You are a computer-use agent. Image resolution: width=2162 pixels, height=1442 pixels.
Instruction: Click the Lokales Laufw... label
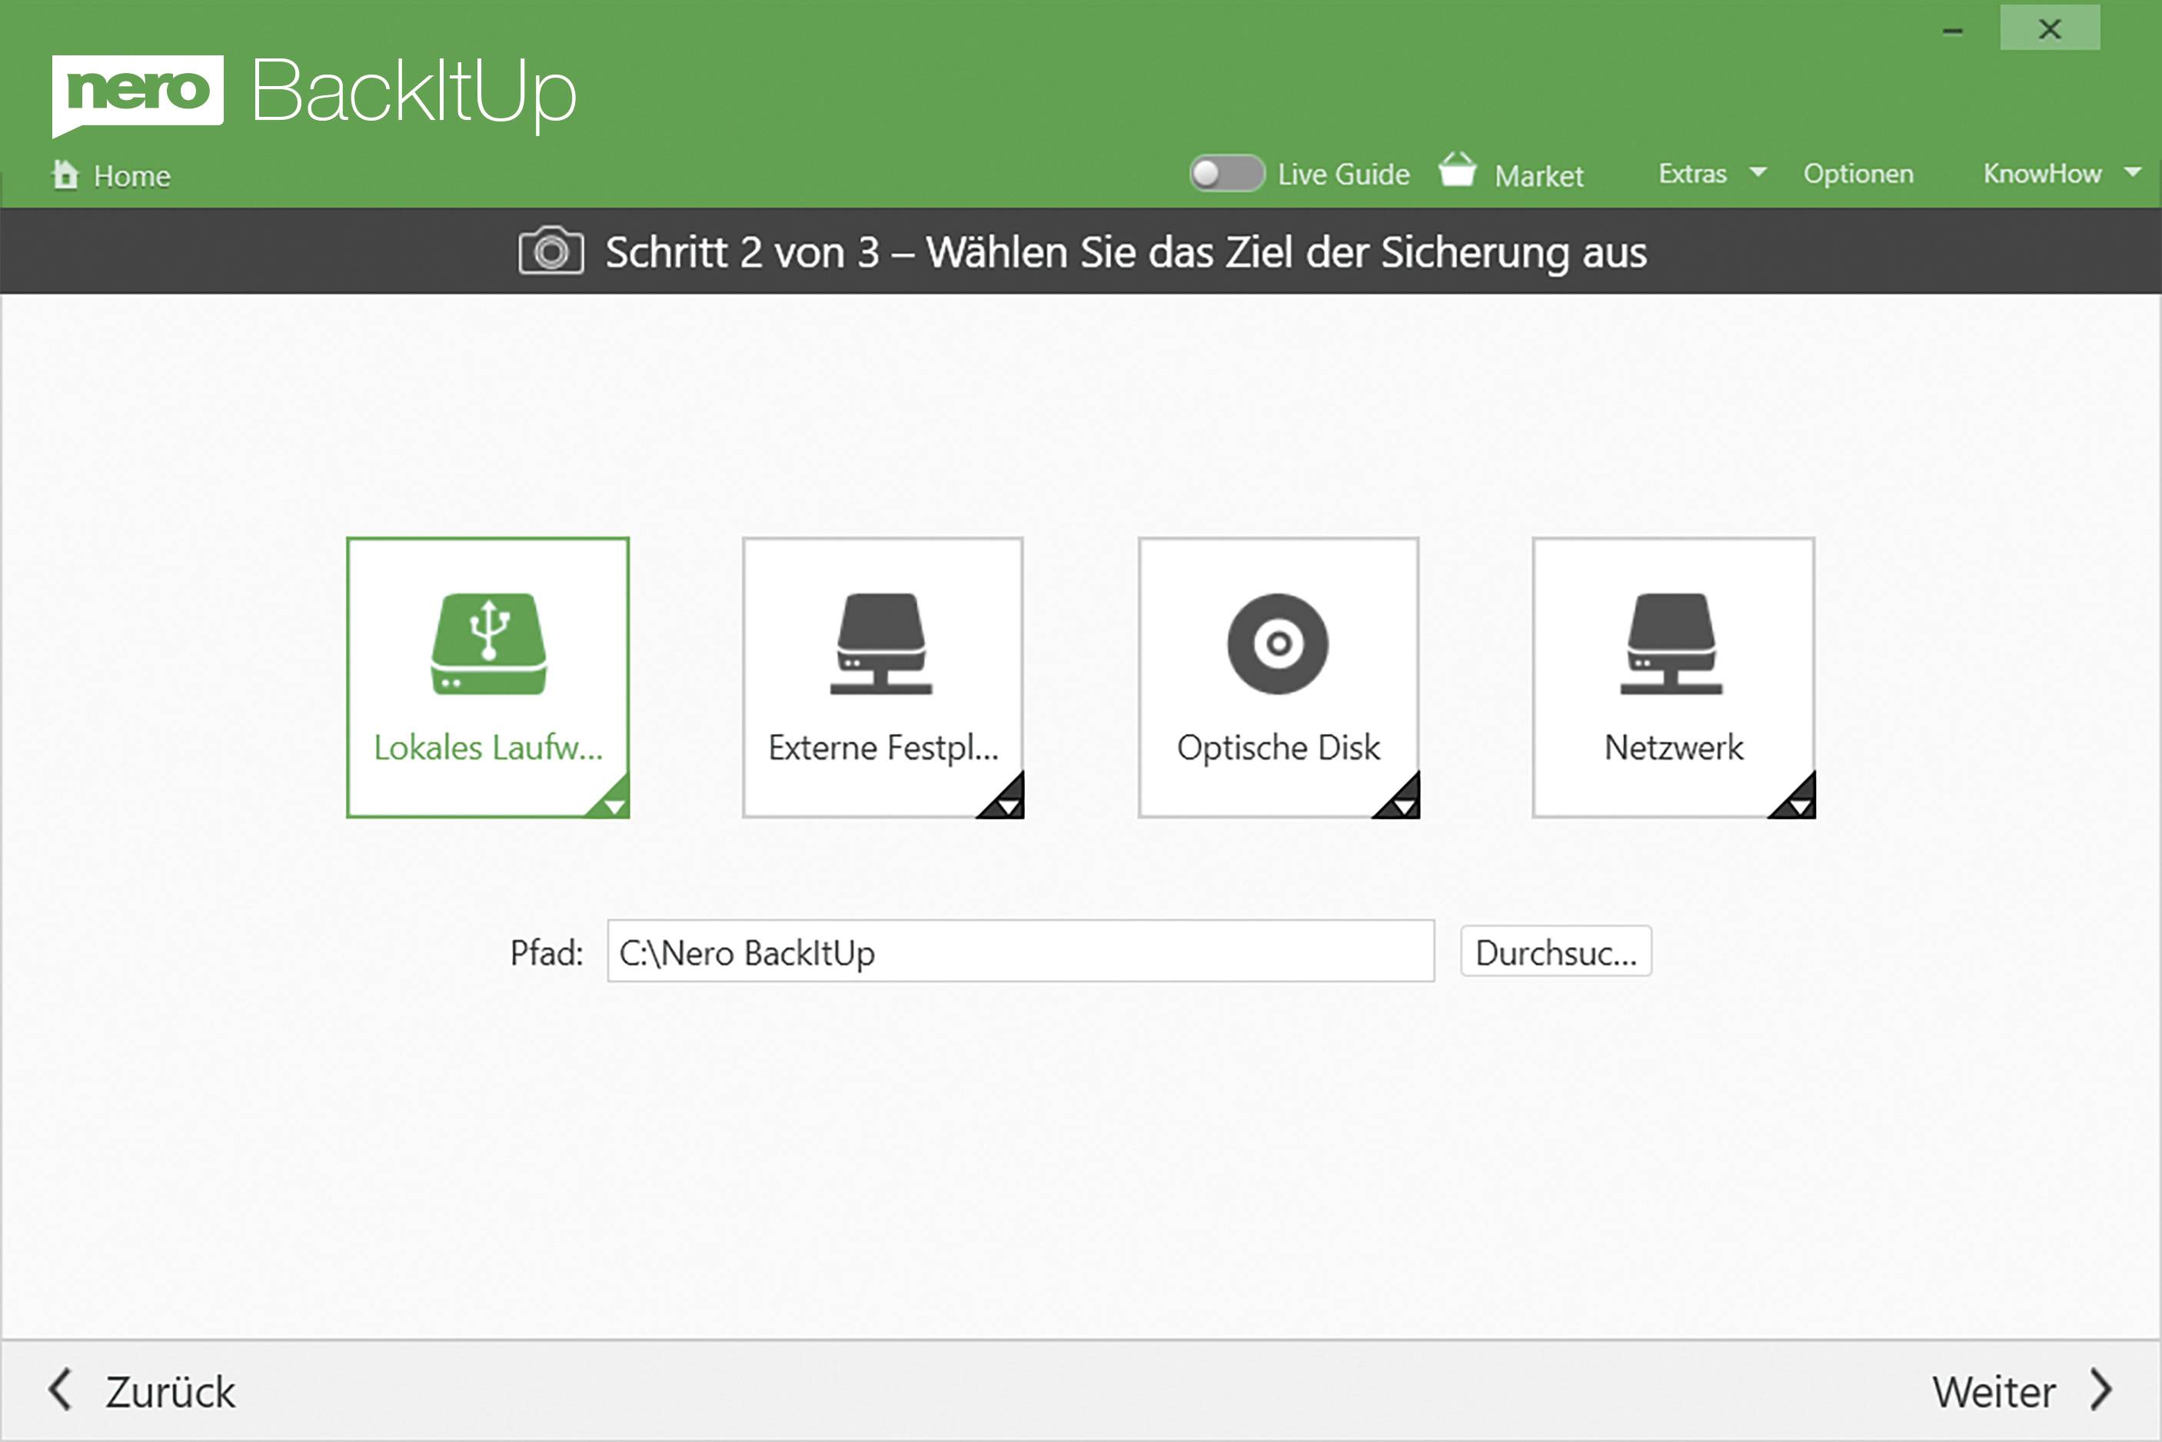488,748
